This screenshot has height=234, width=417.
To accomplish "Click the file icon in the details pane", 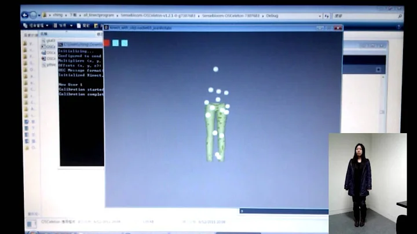I will tap(31, 224).
